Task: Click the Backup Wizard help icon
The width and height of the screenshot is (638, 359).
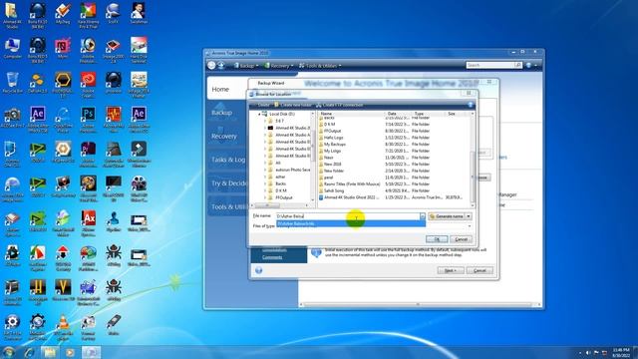Action: click(x=259, y=270)
